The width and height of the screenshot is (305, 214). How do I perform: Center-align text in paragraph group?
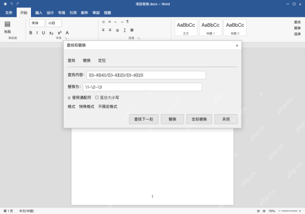[110, 30]
